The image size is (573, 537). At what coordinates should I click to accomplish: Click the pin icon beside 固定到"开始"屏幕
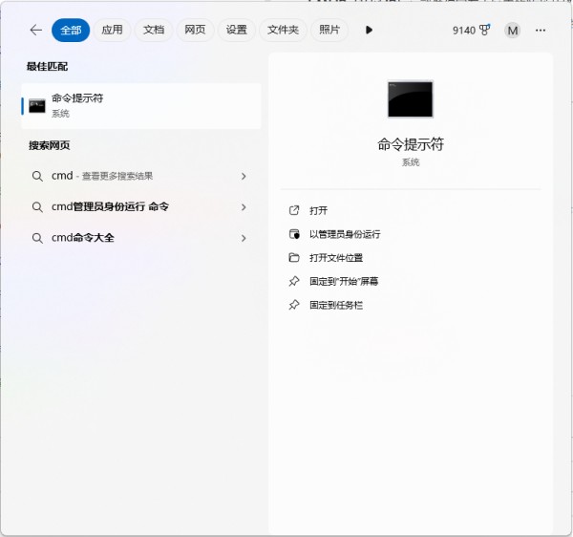294,281
